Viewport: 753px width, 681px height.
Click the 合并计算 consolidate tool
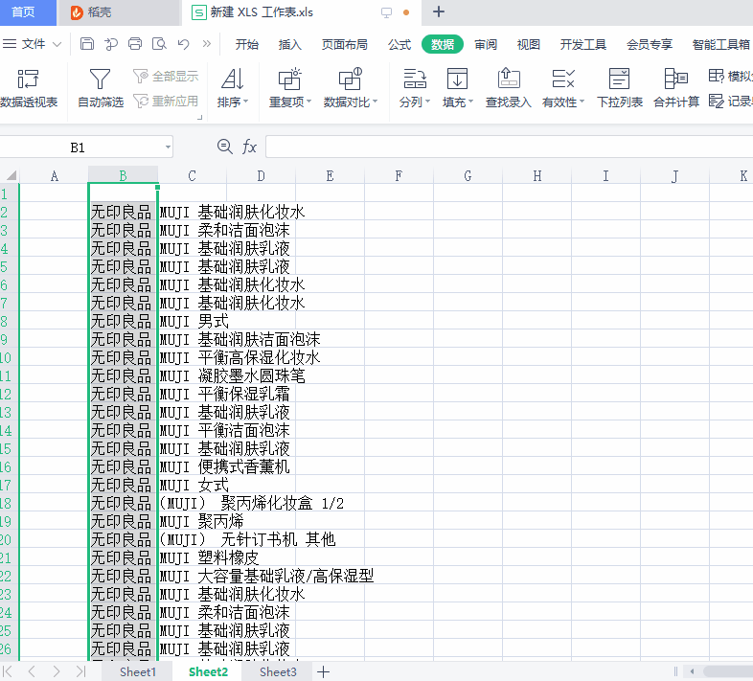pyautogui.click(x=676, y=89)
